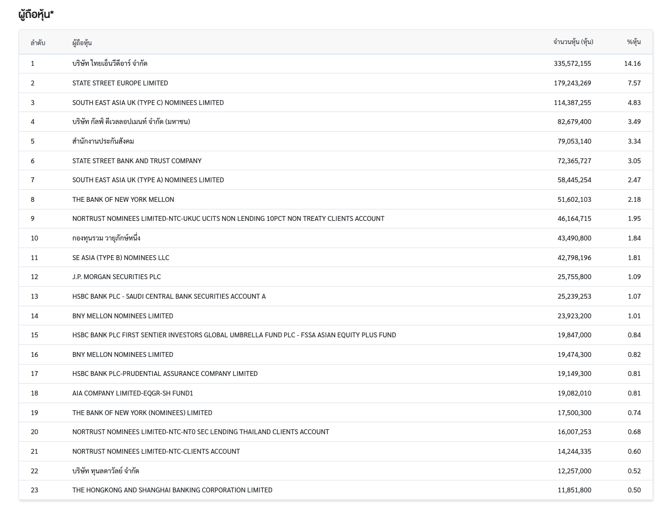Select THE BANK OF NEW YORK MELLON row
Image resolution: width=671 pixels, height=506 pixels.
123,199
